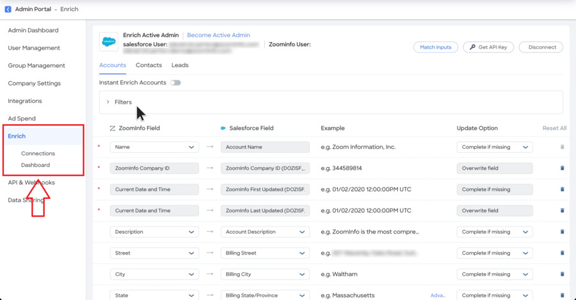Click the Disconnect button
Viewport: 576px width, 300px height.
[x=541, y=47]
